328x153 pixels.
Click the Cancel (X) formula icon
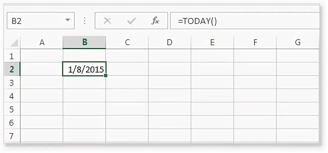[107, 21]
